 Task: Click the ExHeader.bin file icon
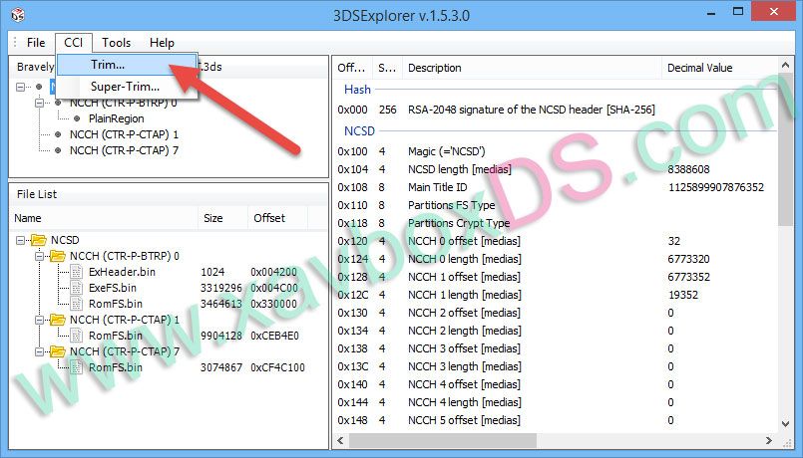pos(76,272)
